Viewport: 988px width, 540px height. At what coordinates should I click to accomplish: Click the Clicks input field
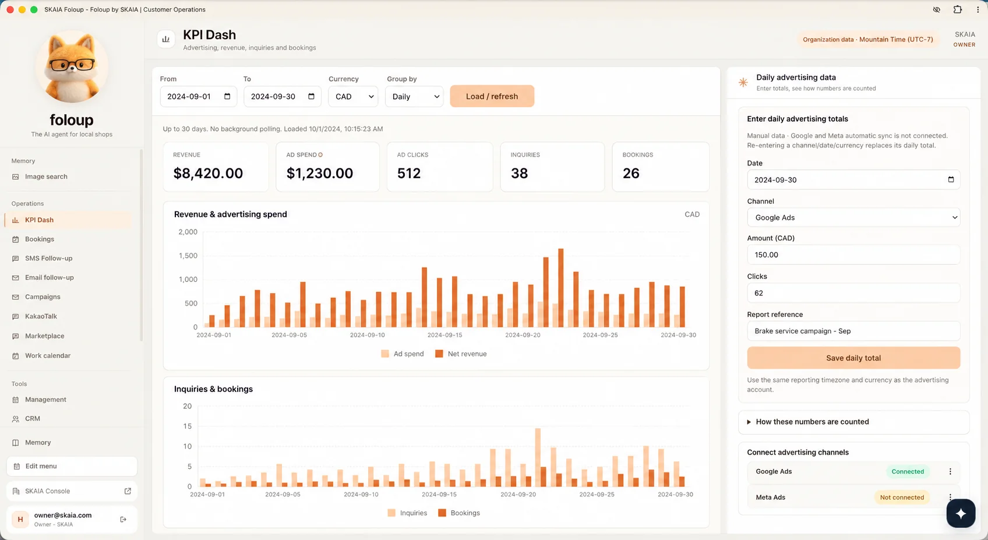coord(853,294)
